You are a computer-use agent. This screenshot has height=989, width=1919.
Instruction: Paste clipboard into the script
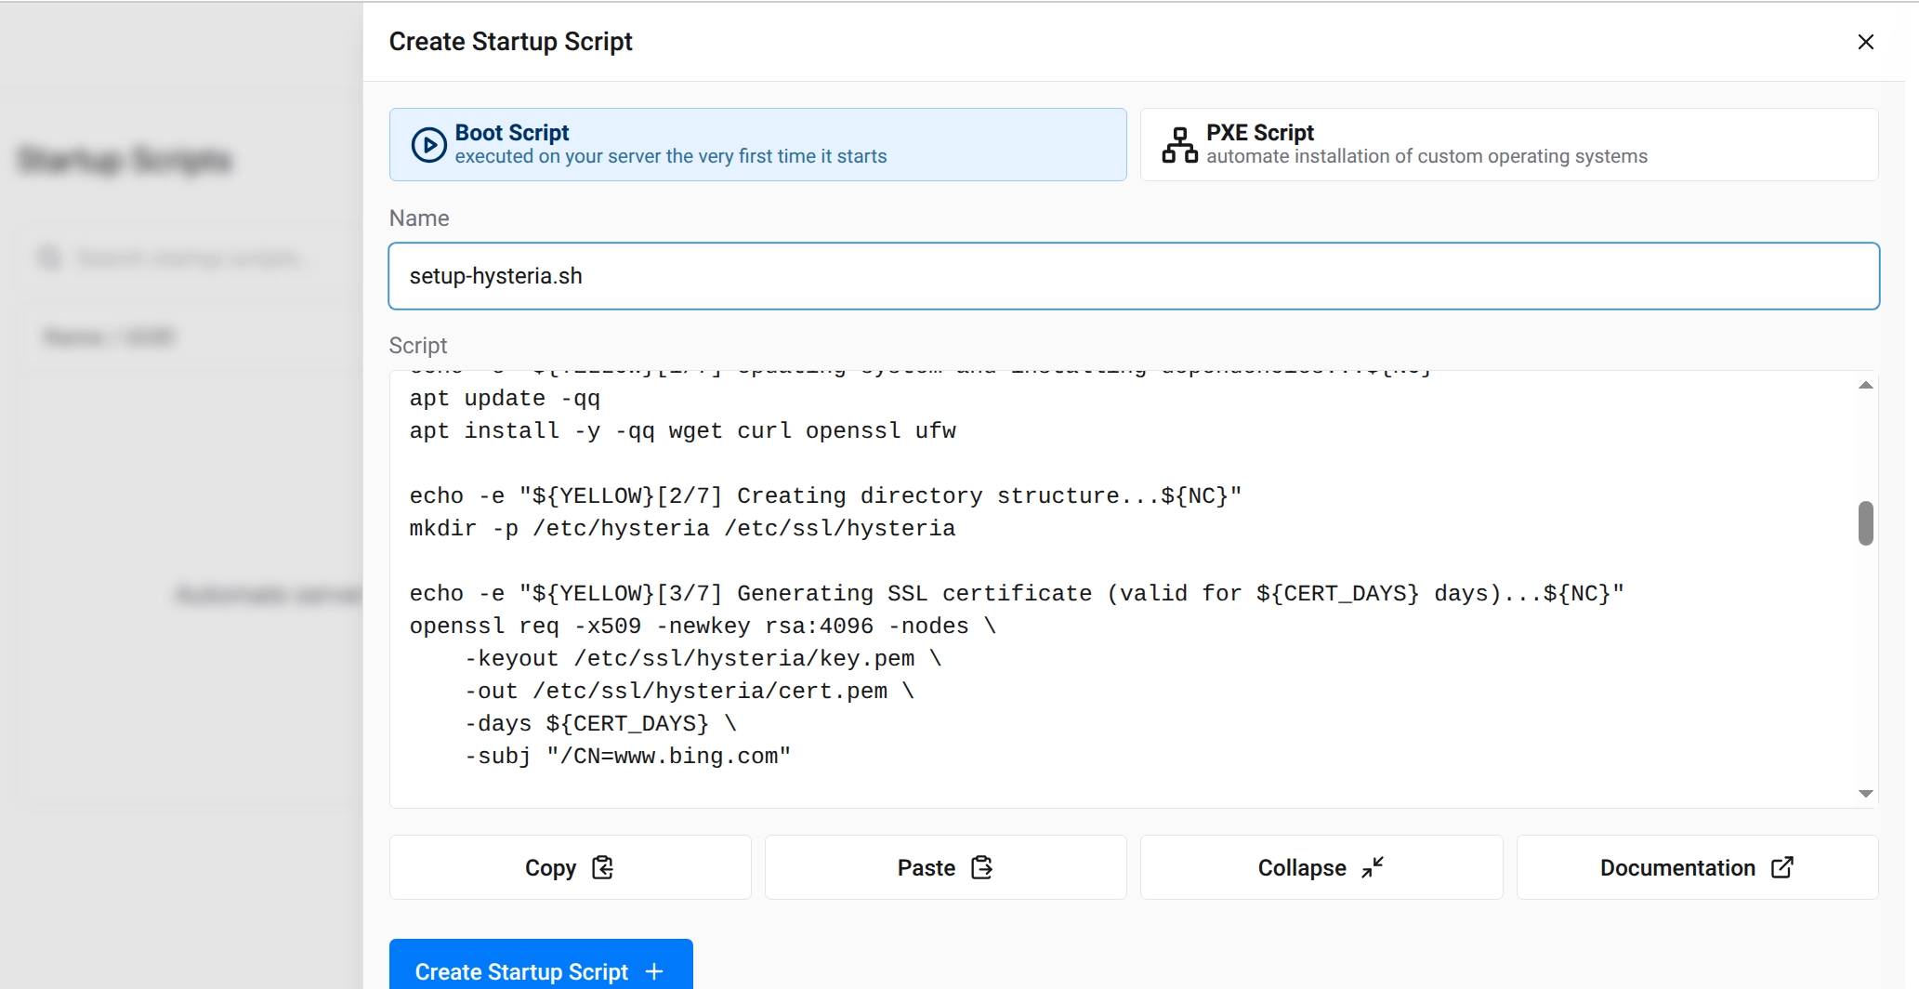click(945, 867)
